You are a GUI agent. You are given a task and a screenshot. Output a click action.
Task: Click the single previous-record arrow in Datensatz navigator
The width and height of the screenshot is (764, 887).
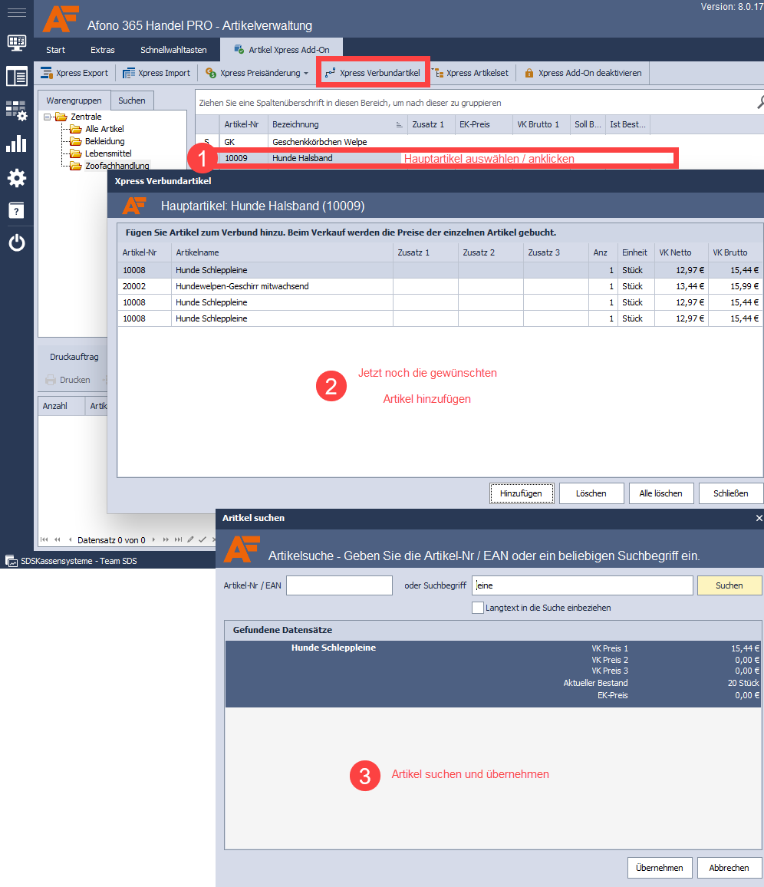coord(70,539)
